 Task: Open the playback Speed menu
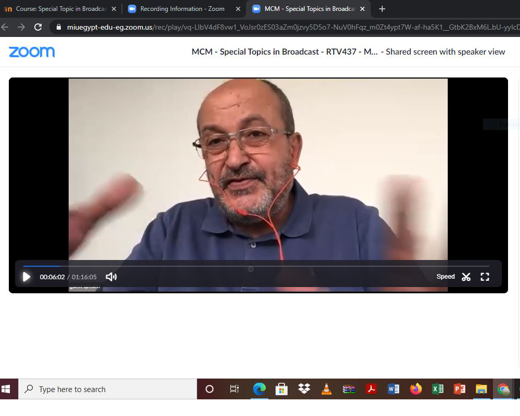pos(446,277)
